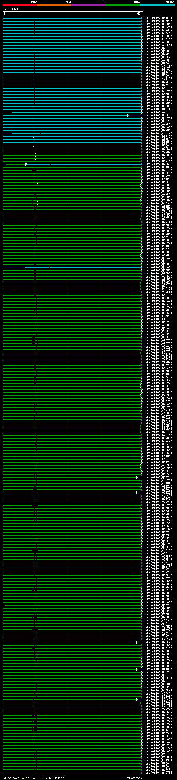Open UniRef100_Q10D67 entry

[x=159, y=270]
